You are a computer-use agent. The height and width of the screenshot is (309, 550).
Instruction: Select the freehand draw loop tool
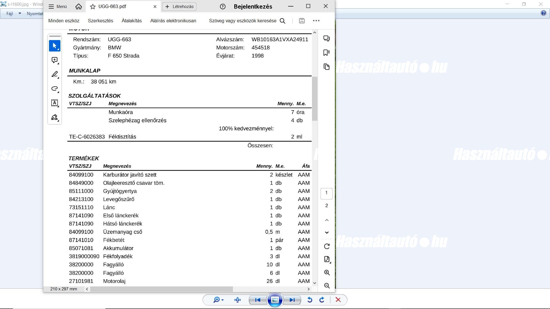(55, 89)
